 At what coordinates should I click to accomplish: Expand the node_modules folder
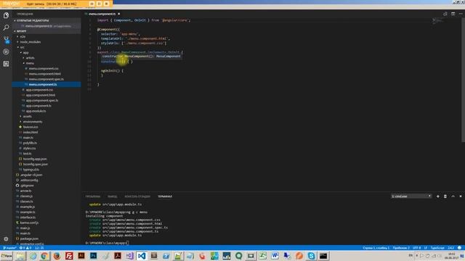[x=31, y=42]
